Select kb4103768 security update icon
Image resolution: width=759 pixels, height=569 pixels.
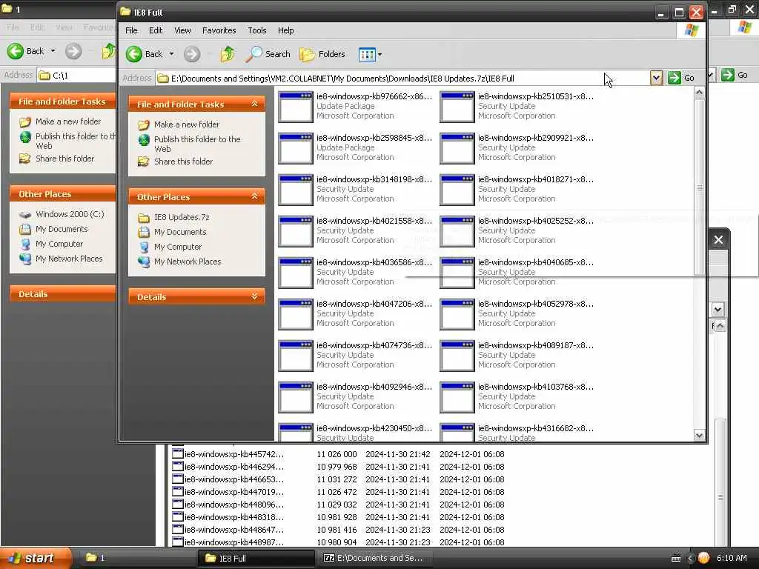point(457,398)
